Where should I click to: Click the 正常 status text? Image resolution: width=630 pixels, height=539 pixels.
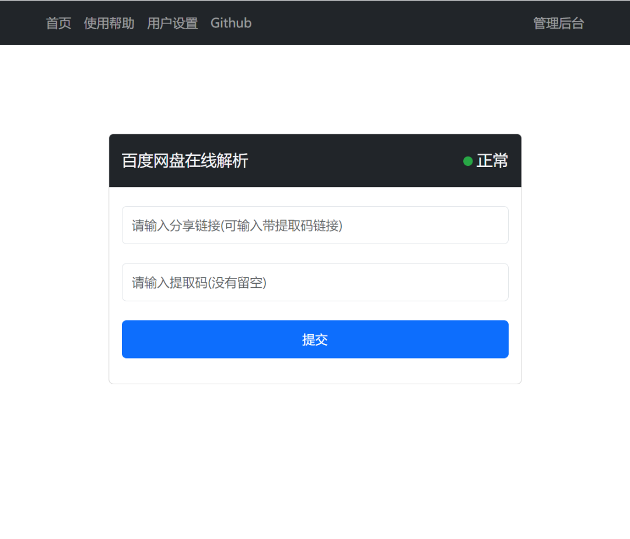click(x=492, y=161)
